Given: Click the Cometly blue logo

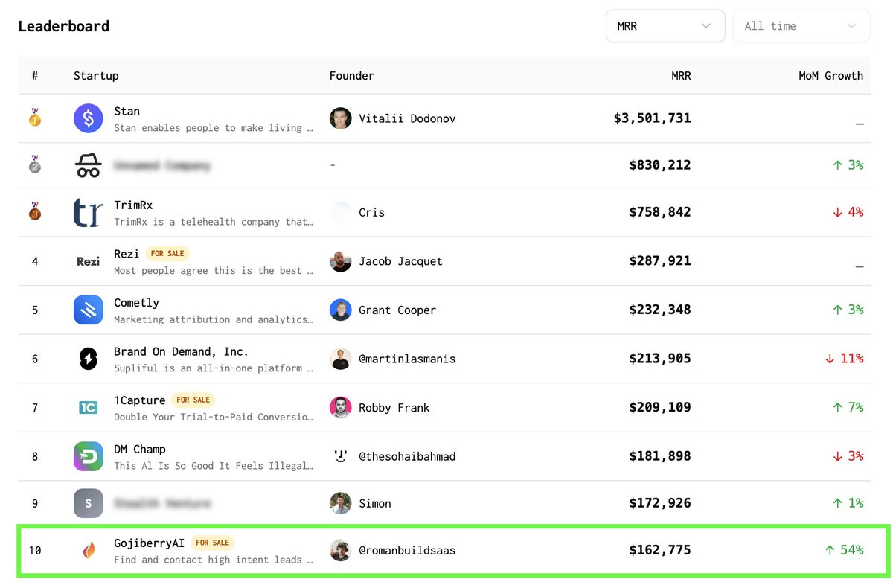Looking at the screenshot, I should pyautogui.click(x=89, y=310).
